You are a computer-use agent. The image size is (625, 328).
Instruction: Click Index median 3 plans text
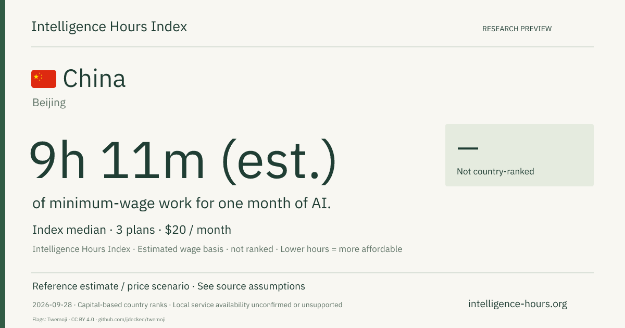[94, 230]
